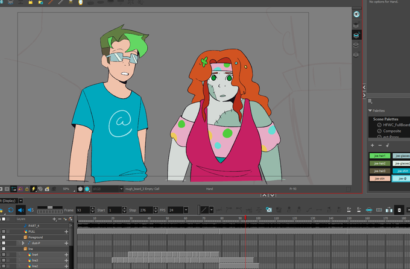This screenshot has width=410, height=269.
Task: Select the Composite palette
Action: (x=392, y=131)
